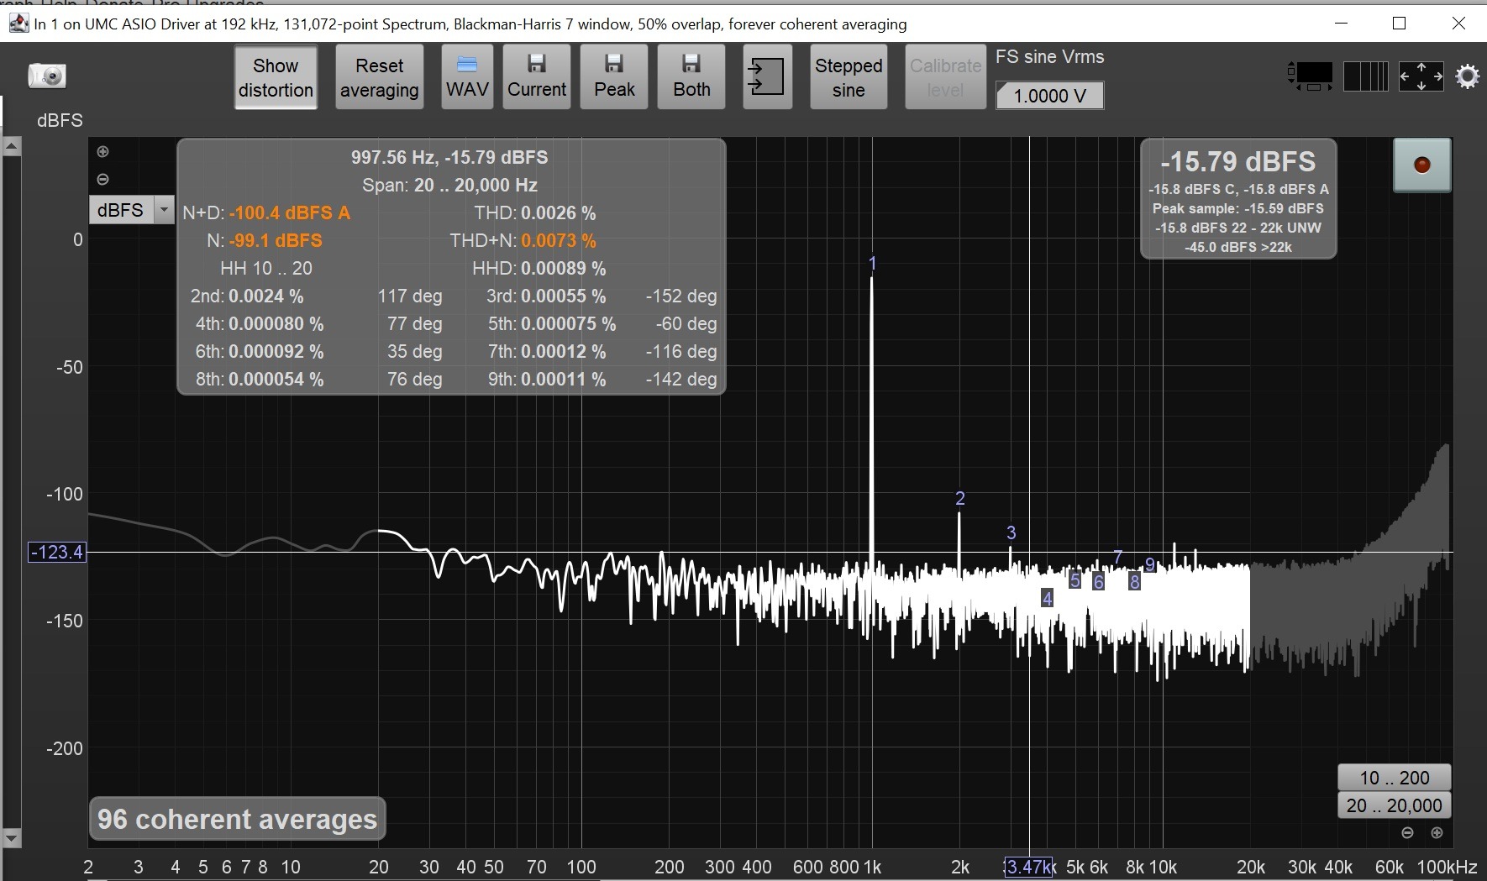Click the 8th harmonic marker labeled 8
The image size is (1487, 881).
point(1134,580)
